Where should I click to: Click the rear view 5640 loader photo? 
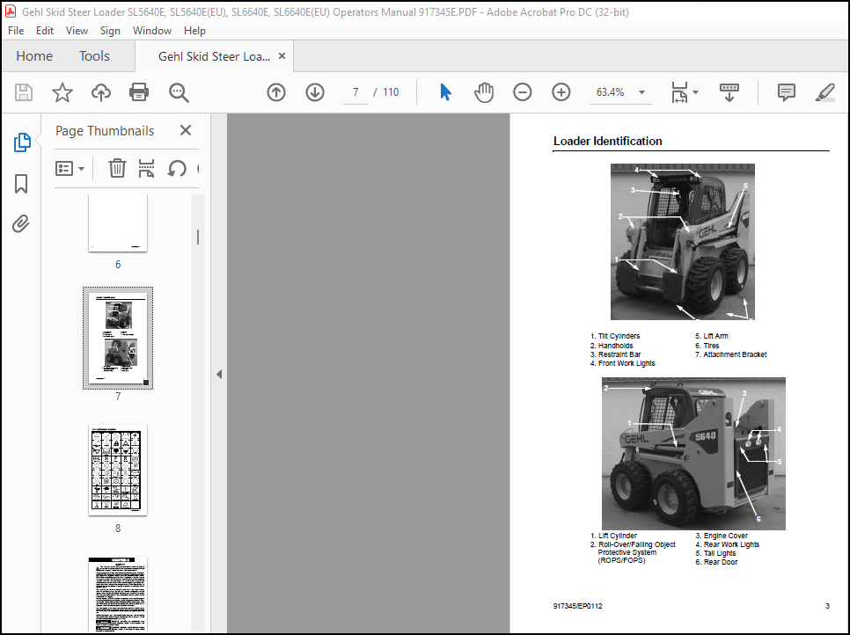[693, 454]
